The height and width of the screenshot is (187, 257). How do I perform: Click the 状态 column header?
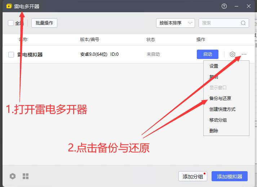(151, 40)
